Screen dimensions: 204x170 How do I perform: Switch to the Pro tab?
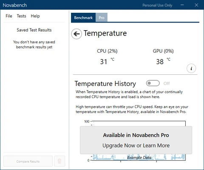pyautogui.click(x=102, y=17)
